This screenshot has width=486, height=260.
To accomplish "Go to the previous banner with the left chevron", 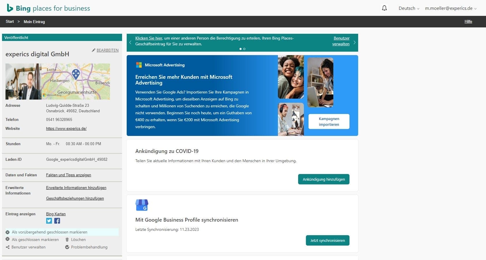I will (x=130, y=42).
